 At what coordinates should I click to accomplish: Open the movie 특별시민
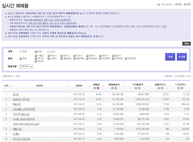17,104
